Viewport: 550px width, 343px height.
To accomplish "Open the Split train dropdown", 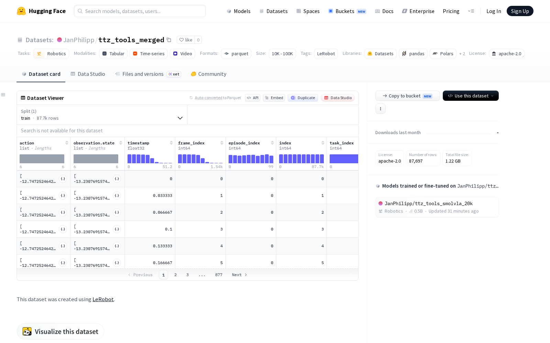I will (x=102, y=115).
